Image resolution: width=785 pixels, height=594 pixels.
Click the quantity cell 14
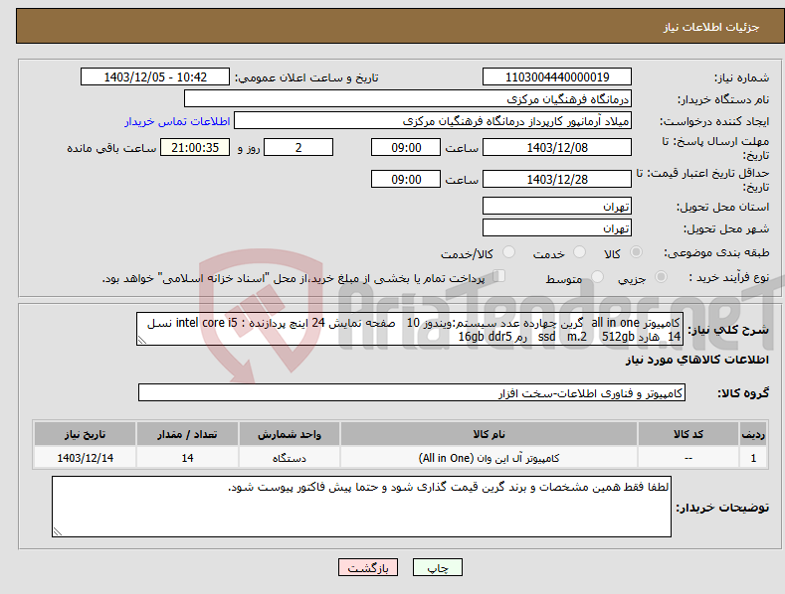(187, 458)
